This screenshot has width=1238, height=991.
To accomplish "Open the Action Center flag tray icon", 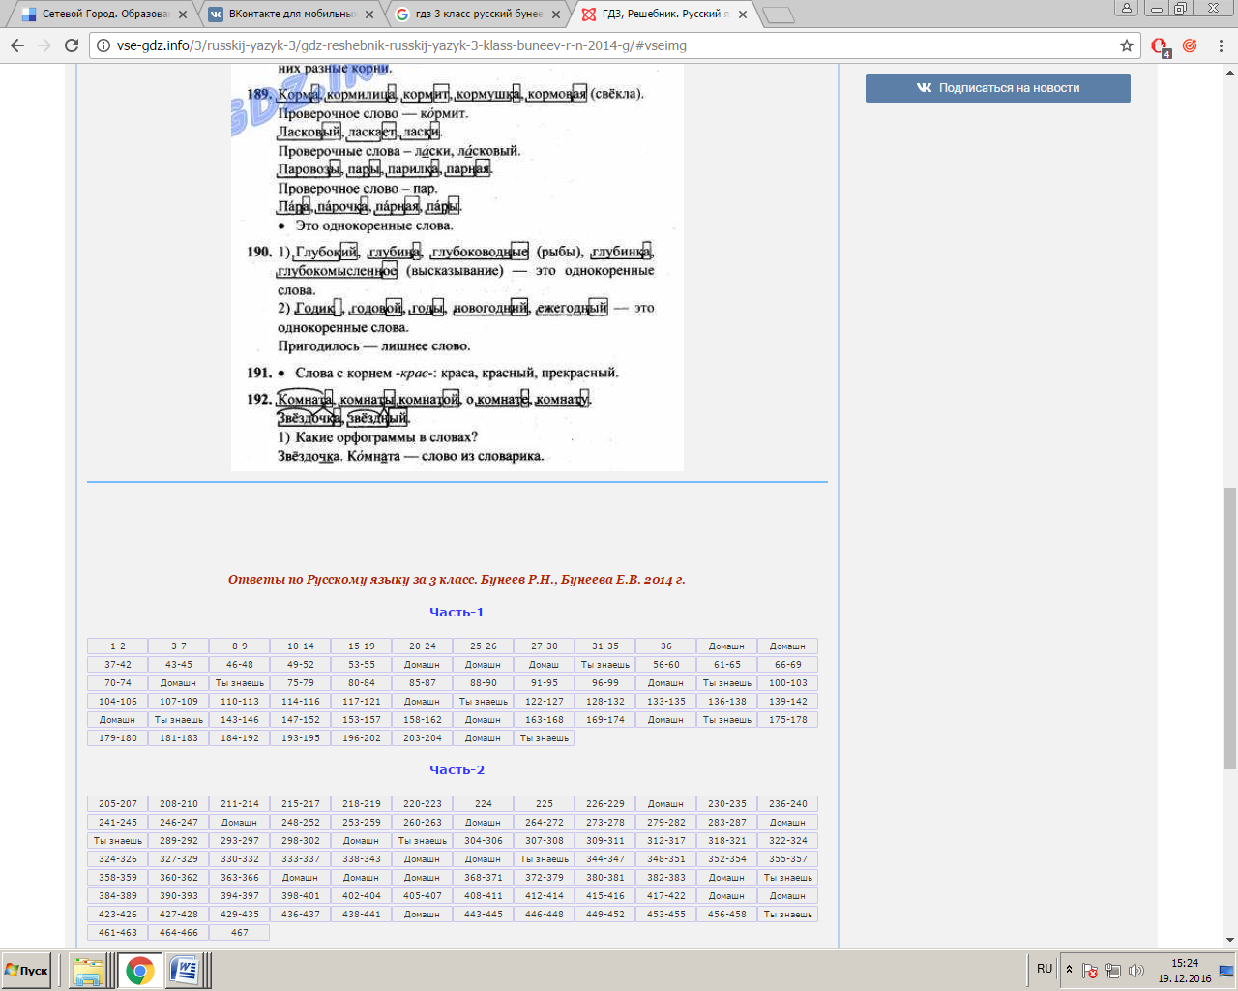I will 1090,971.
